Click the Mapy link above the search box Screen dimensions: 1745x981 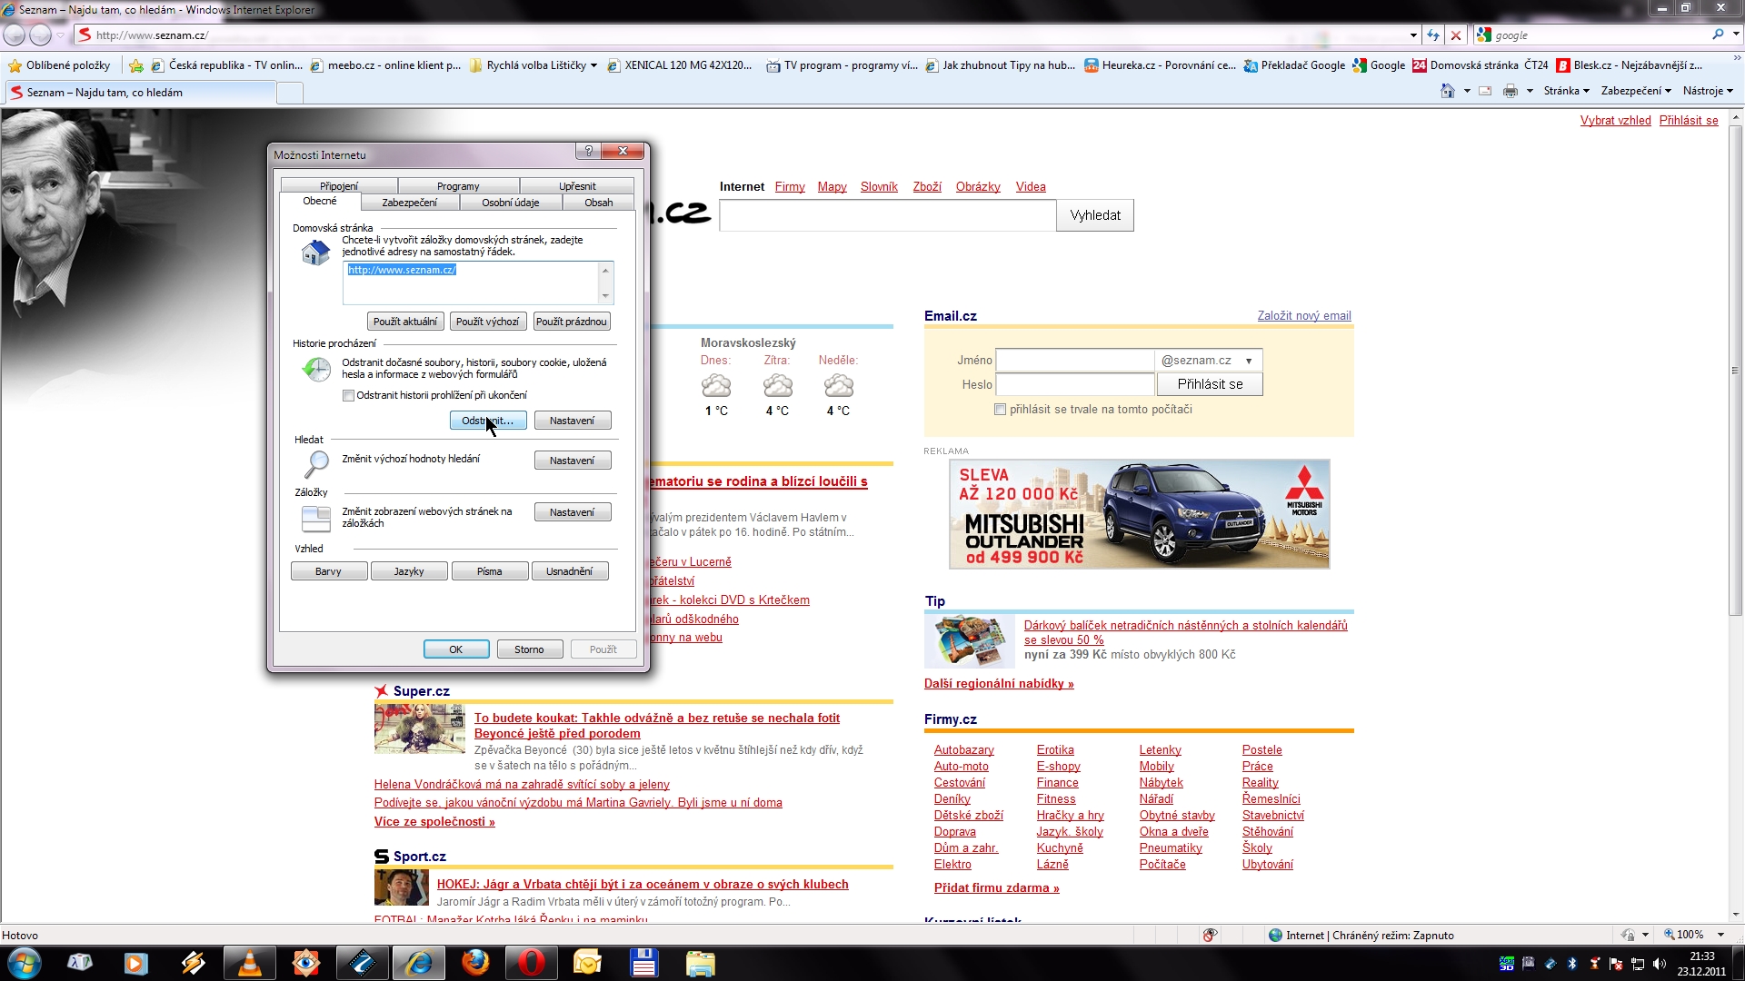[x=832, y=187]
